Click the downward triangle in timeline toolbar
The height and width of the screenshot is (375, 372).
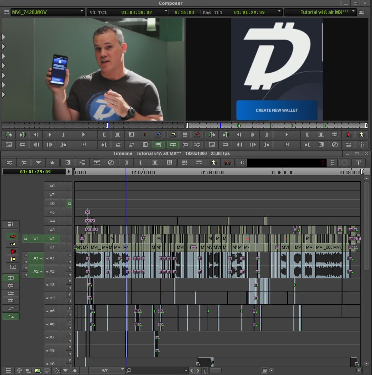tap(38, 163)
